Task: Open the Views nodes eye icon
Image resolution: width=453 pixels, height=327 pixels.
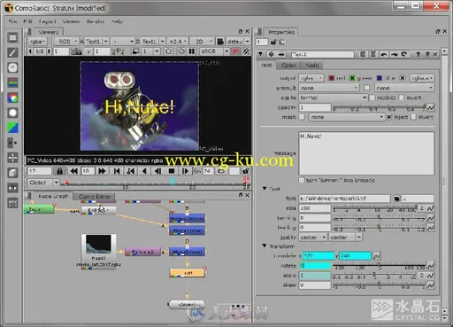Action: click(x=12, y=188)
